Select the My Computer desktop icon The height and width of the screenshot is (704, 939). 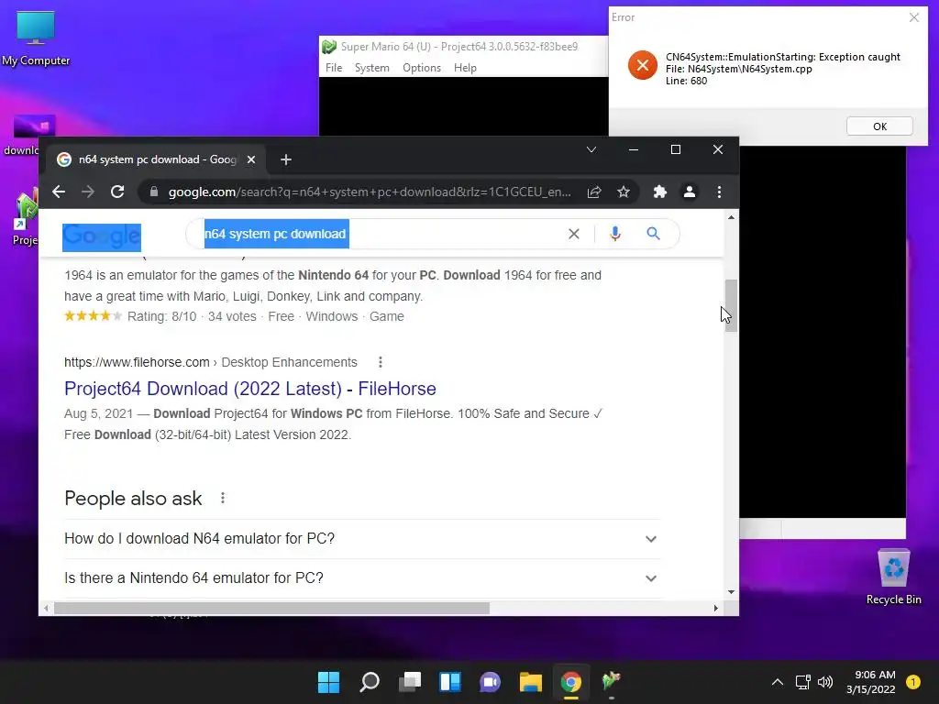(x=36, y=38)
